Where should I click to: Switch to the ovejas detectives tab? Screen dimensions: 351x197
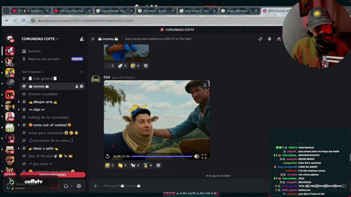[x=239, y=11]
